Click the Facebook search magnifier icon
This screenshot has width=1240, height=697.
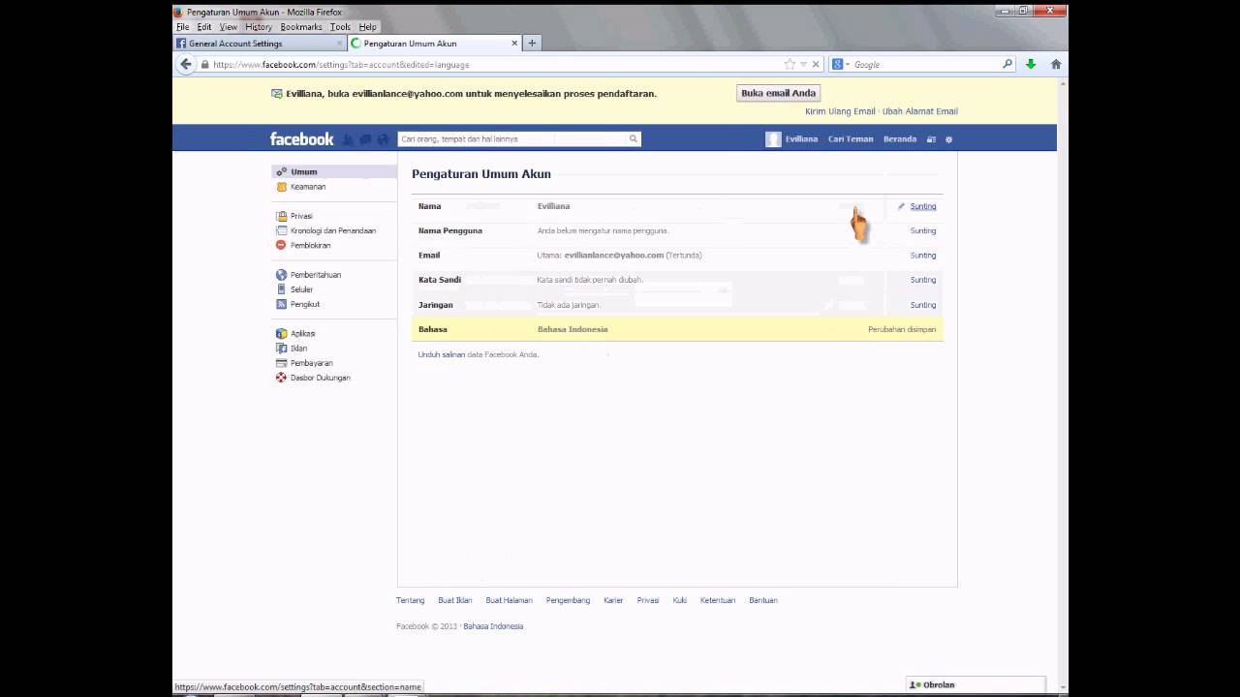pos(634,138)
